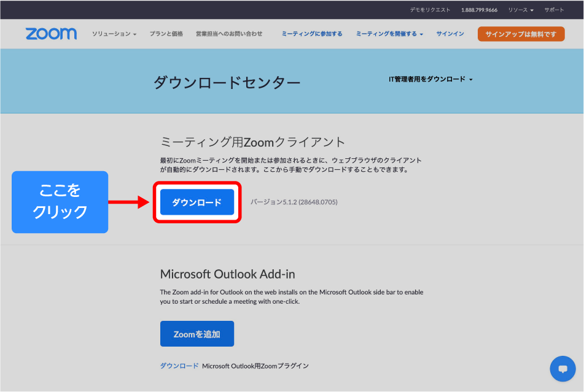Click phone number 1.888.799.9666
584x392 pixels.
point(480,10)
